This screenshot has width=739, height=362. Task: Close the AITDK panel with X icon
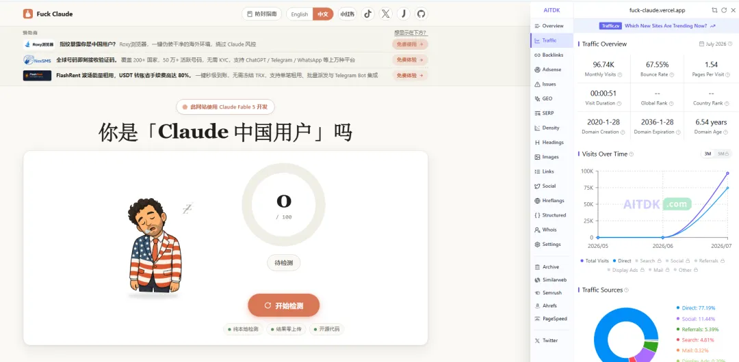(733, 10)
